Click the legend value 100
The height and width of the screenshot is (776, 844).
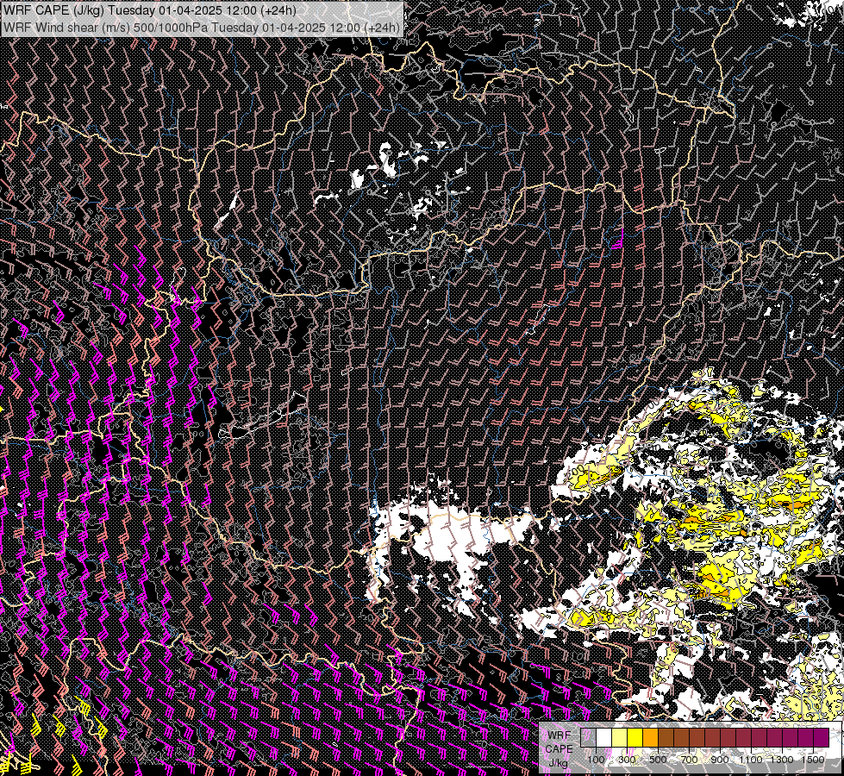(x=596, y=760)
